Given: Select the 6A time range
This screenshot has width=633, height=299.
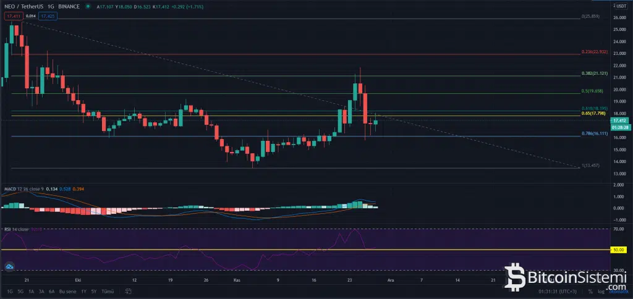Looking at the screenshot, I should point(52,292).
